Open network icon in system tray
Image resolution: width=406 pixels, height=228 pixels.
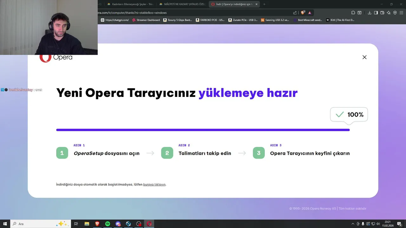pos(373,224)
